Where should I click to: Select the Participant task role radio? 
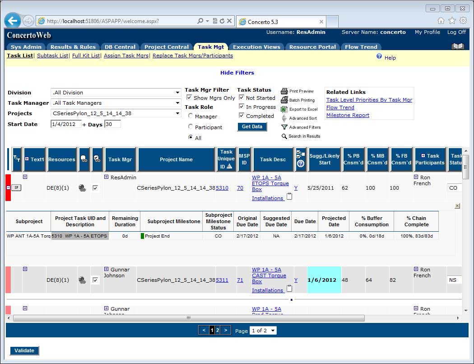tap(191, 127)
